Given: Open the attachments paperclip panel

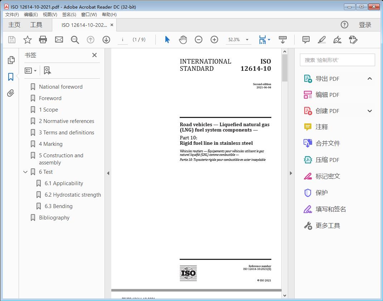Looking at the screenshot, I should click(11, 93).
